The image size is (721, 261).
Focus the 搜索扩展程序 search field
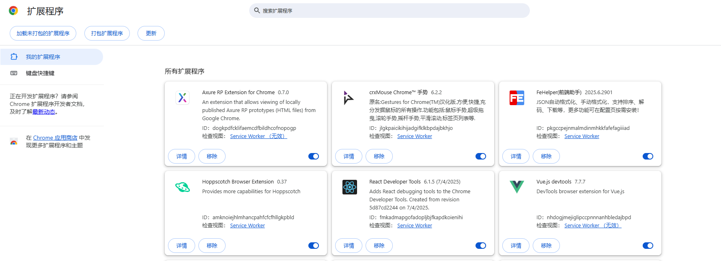(x=390, y=11)
